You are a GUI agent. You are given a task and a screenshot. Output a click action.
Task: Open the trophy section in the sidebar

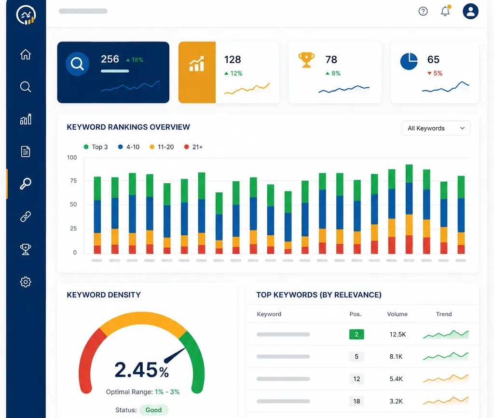[x=26, y=249]
